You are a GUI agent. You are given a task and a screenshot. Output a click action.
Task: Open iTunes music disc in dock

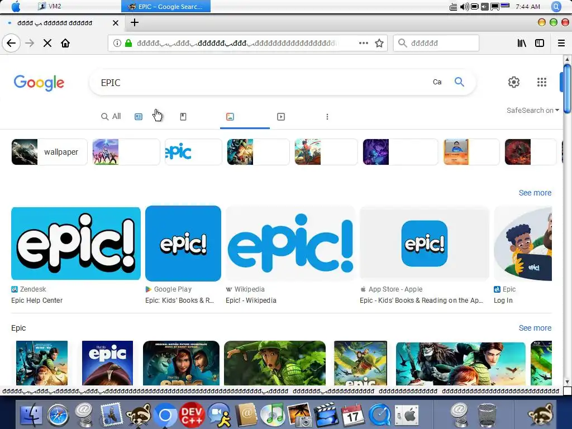(272, 415)
